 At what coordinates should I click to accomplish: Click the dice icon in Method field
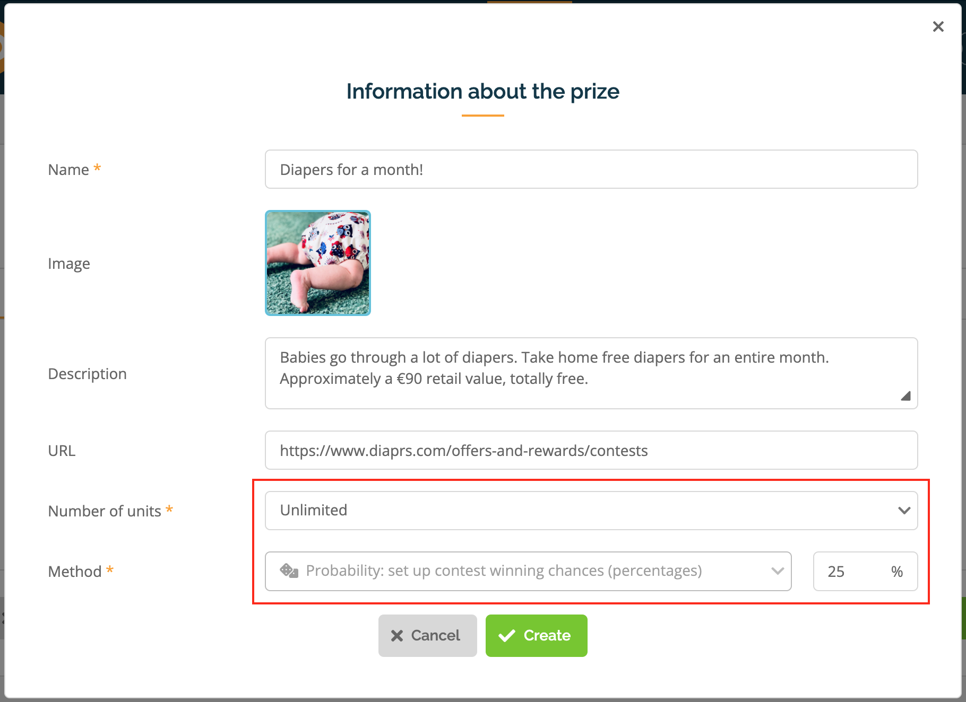[289, 571]
